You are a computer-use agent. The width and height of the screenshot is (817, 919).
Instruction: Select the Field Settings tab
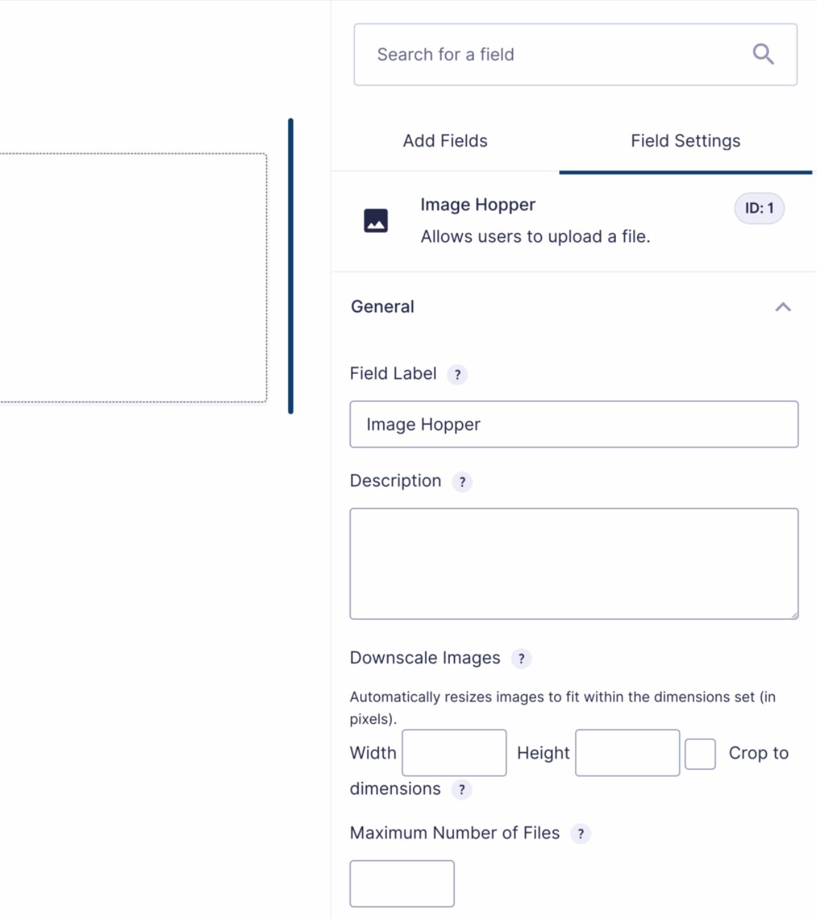(686, 141)
